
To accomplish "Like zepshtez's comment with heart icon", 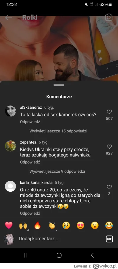I will (109, 147).
